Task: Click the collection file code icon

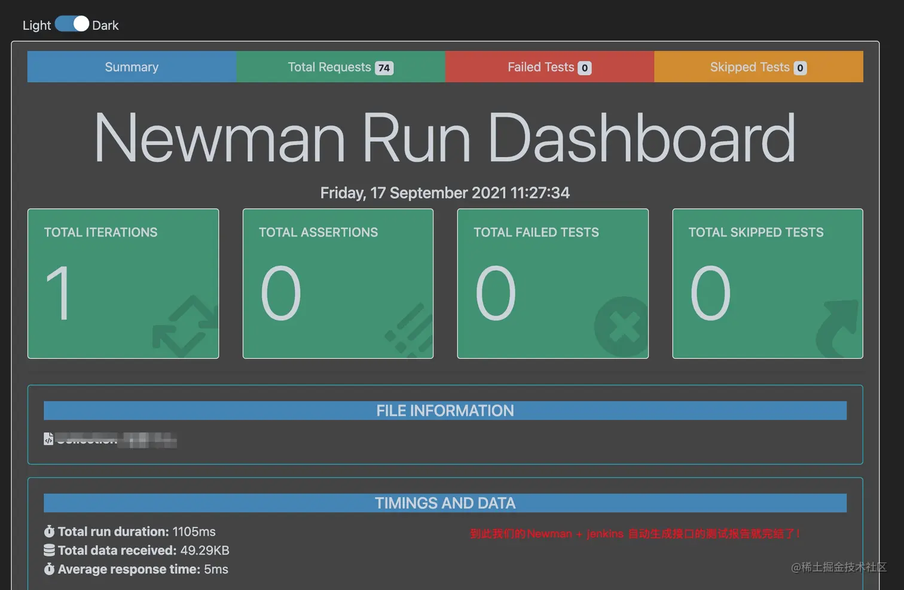Action: coord(48,439)
